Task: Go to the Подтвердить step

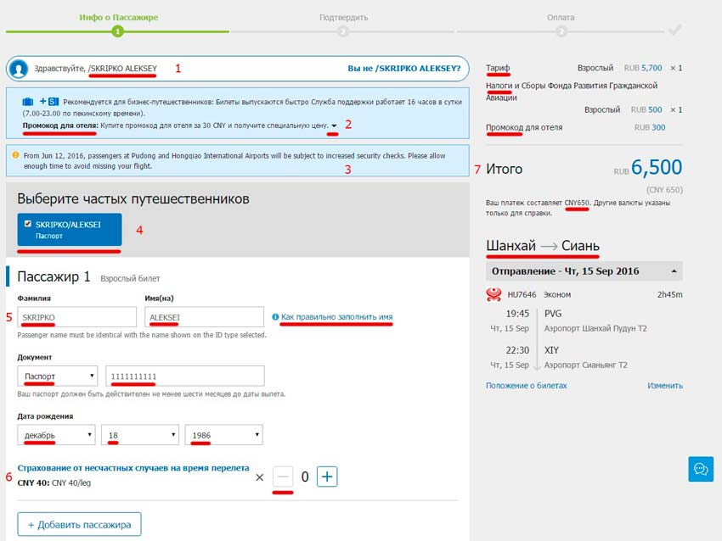Action: pyautogui.click(x=343, y=31)
